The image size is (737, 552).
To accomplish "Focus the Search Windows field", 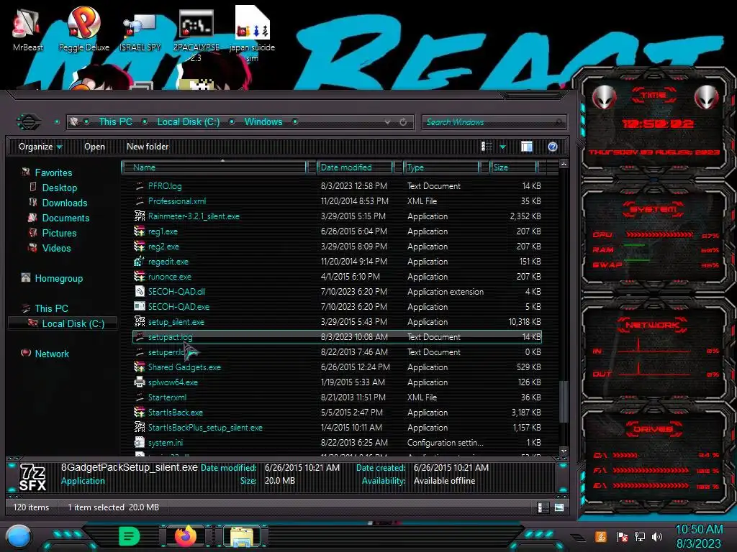I will 494,122.
